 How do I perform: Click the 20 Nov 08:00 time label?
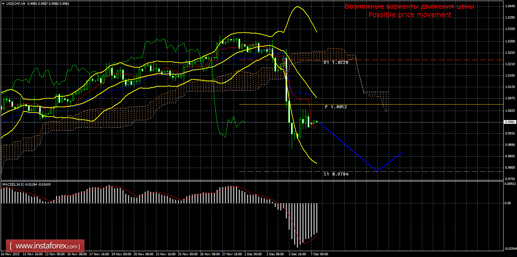143,254
